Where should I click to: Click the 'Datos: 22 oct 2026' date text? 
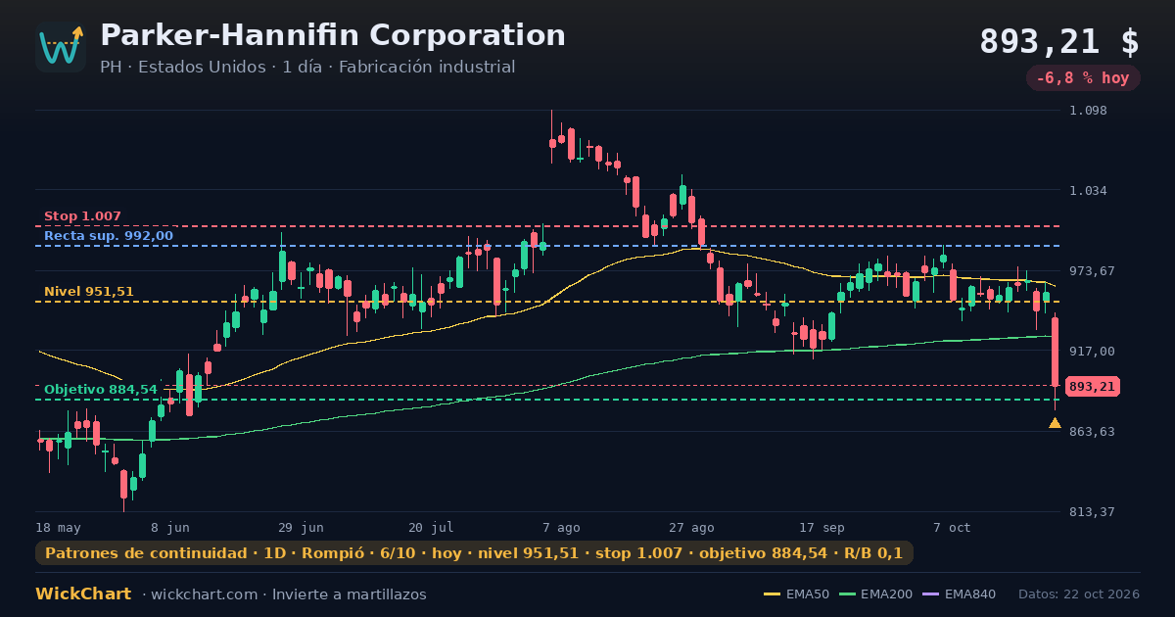pos(1079,594)
